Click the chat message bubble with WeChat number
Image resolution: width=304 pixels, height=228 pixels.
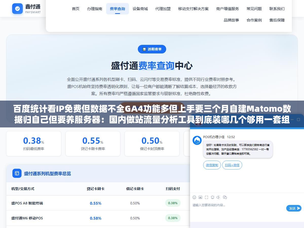[238, 149]
